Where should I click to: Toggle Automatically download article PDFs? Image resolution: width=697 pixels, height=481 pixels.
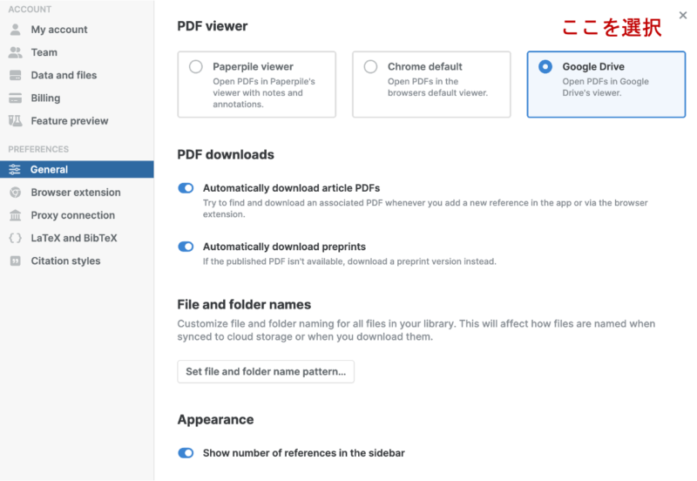coord(186,188)
